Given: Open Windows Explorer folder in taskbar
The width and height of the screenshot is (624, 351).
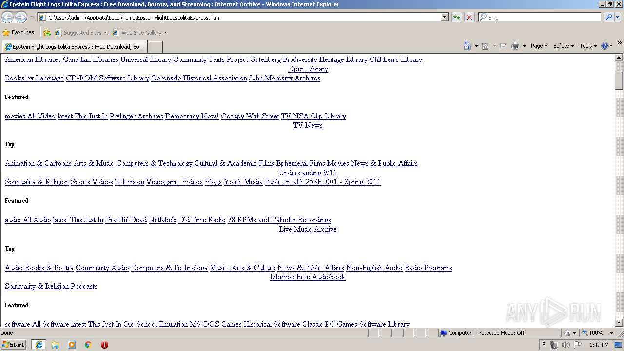Looking at the screenshot, I should [55, 345].
